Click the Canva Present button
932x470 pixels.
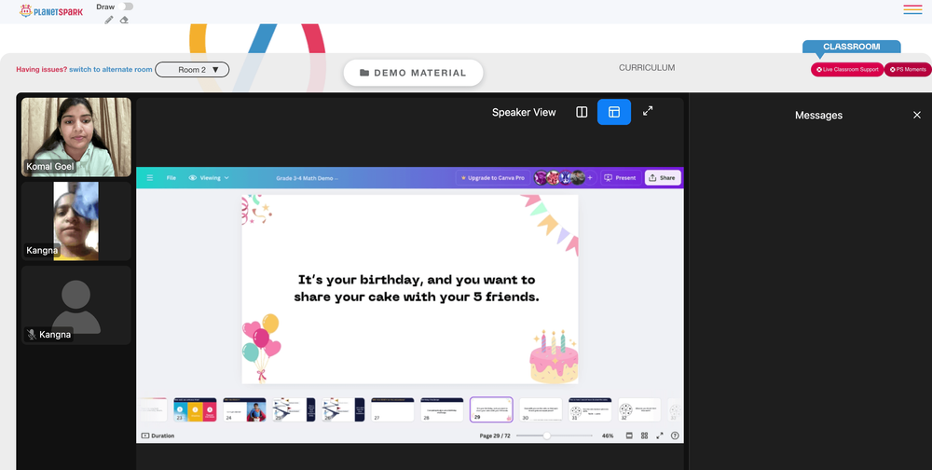tap(621, 178)
